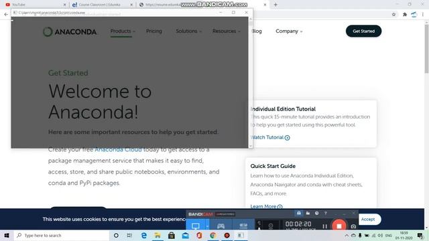Viewport: 429px width, 241px height.
Task: Go back using the browser back arrow
Action: pos(6,15)
